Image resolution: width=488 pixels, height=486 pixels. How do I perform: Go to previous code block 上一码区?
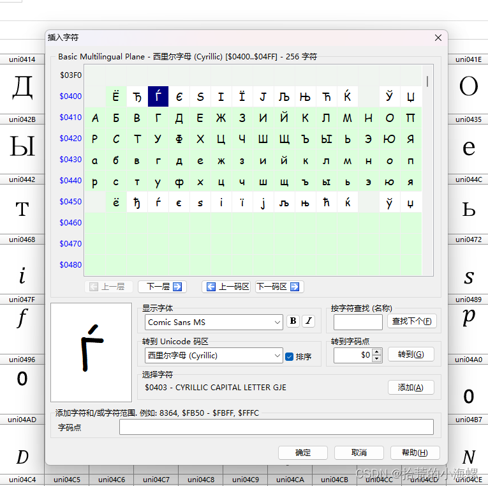(x=226, y=287)
